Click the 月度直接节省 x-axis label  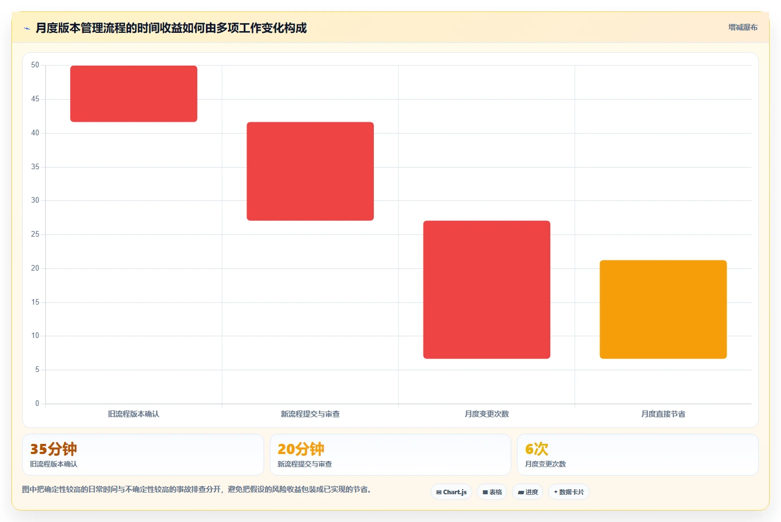pyautogui.click(x=663, y=414)
